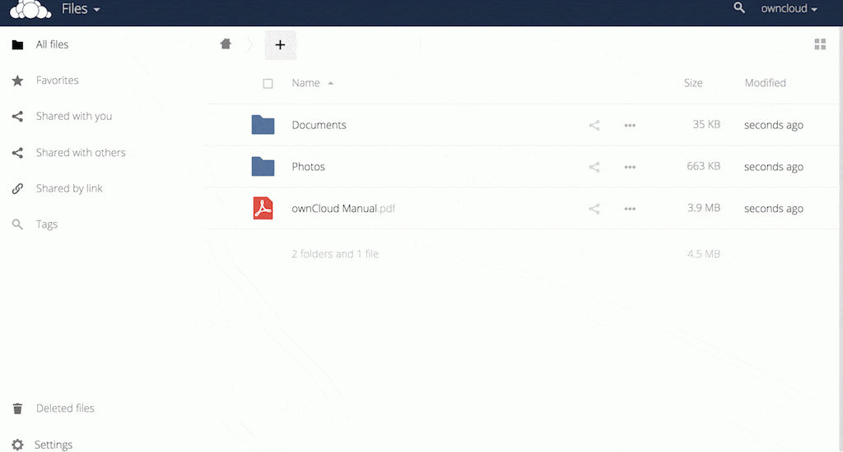Click the Settings gear icon

(17, 445)
